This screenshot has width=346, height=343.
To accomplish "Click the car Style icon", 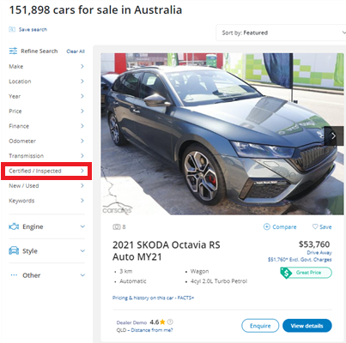I will tap(14, 250).
